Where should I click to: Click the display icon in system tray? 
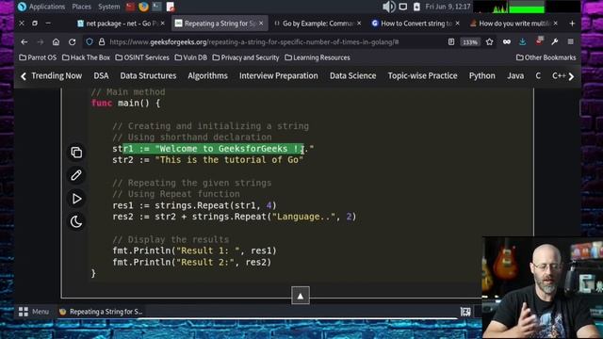403,7
